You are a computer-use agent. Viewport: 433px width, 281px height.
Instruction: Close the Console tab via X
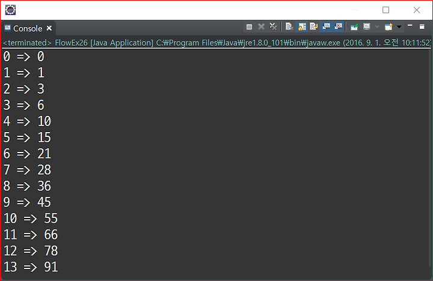click(49, 28)
